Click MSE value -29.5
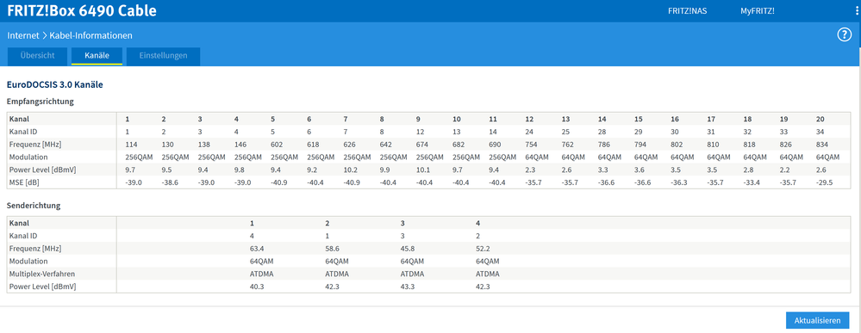Viewport: 861px width, 333px height. pos(825,182)
